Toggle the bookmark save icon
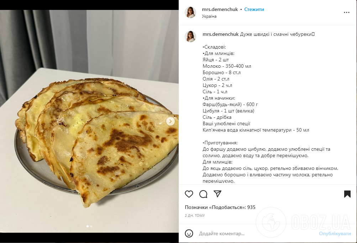357x243 pixels. [x=347, y=194]
